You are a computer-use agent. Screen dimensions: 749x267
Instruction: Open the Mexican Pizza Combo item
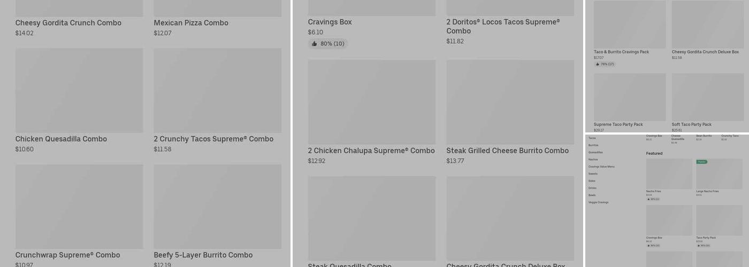point(191,23)
